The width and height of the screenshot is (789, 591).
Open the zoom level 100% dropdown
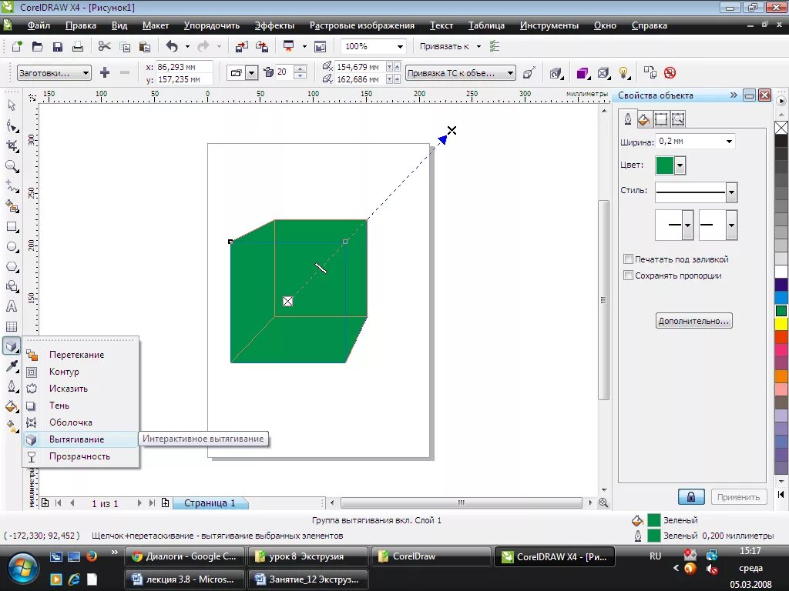point(400,47)
